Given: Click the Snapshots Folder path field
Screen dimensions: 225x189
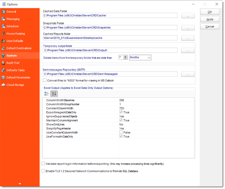Looking at the screenshot, I should (110, 27).
